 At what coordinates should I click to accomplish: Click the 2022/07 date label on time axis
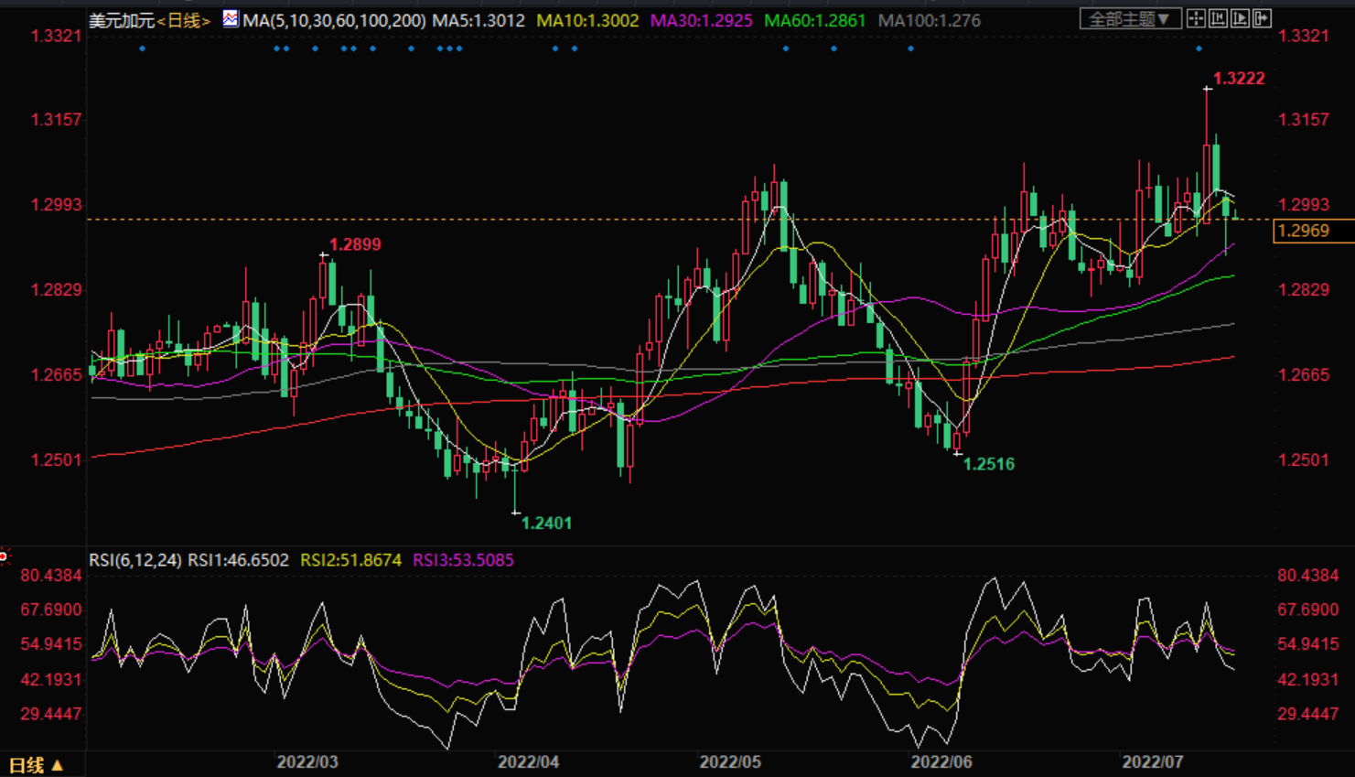coord(1152,762)
